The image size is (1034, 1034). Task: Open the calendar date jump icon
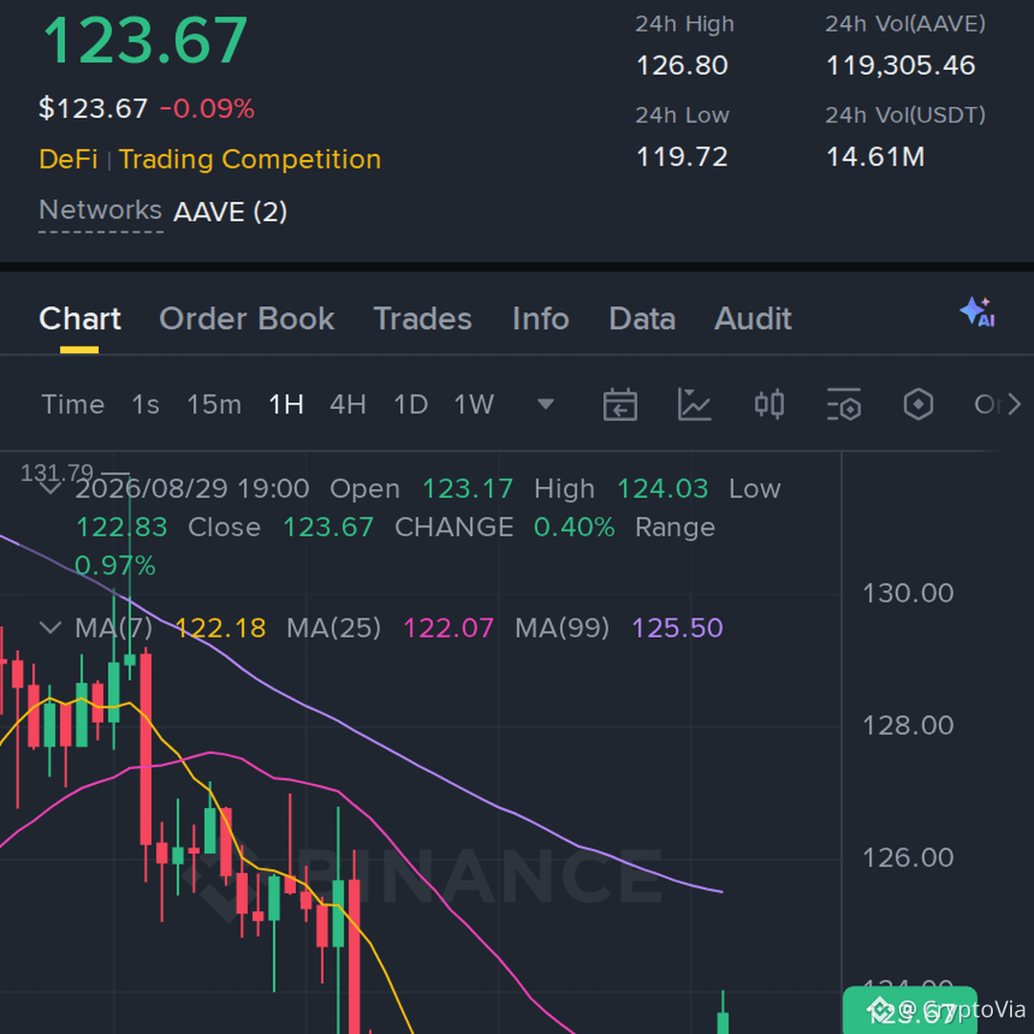pyautogui.click(x=619, y=404)
